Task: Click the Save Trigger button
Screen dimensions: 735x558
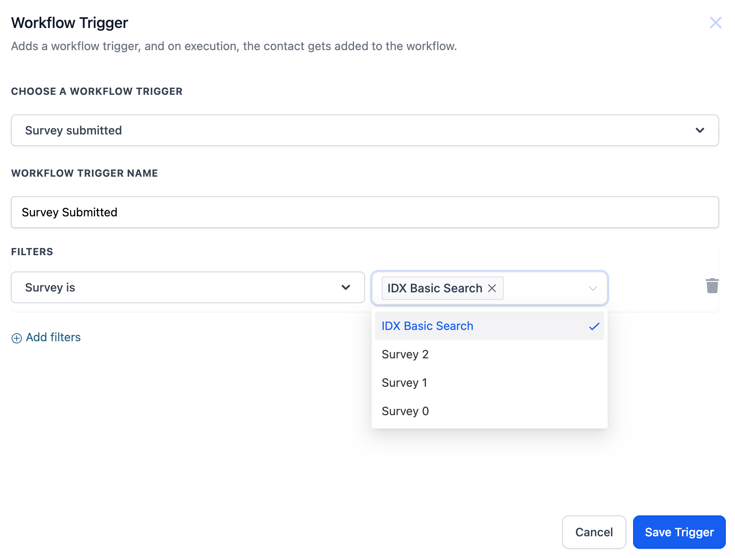Action: (679, 532)
